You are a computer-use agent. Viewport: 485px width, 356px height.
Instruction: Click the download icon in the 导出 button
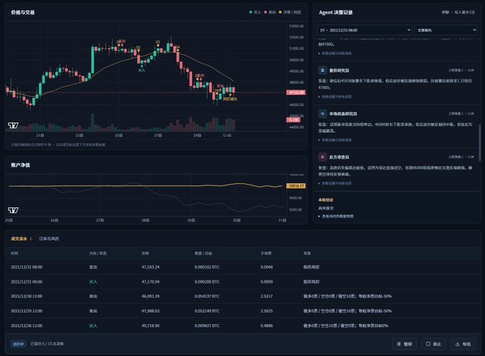(457, 344)
